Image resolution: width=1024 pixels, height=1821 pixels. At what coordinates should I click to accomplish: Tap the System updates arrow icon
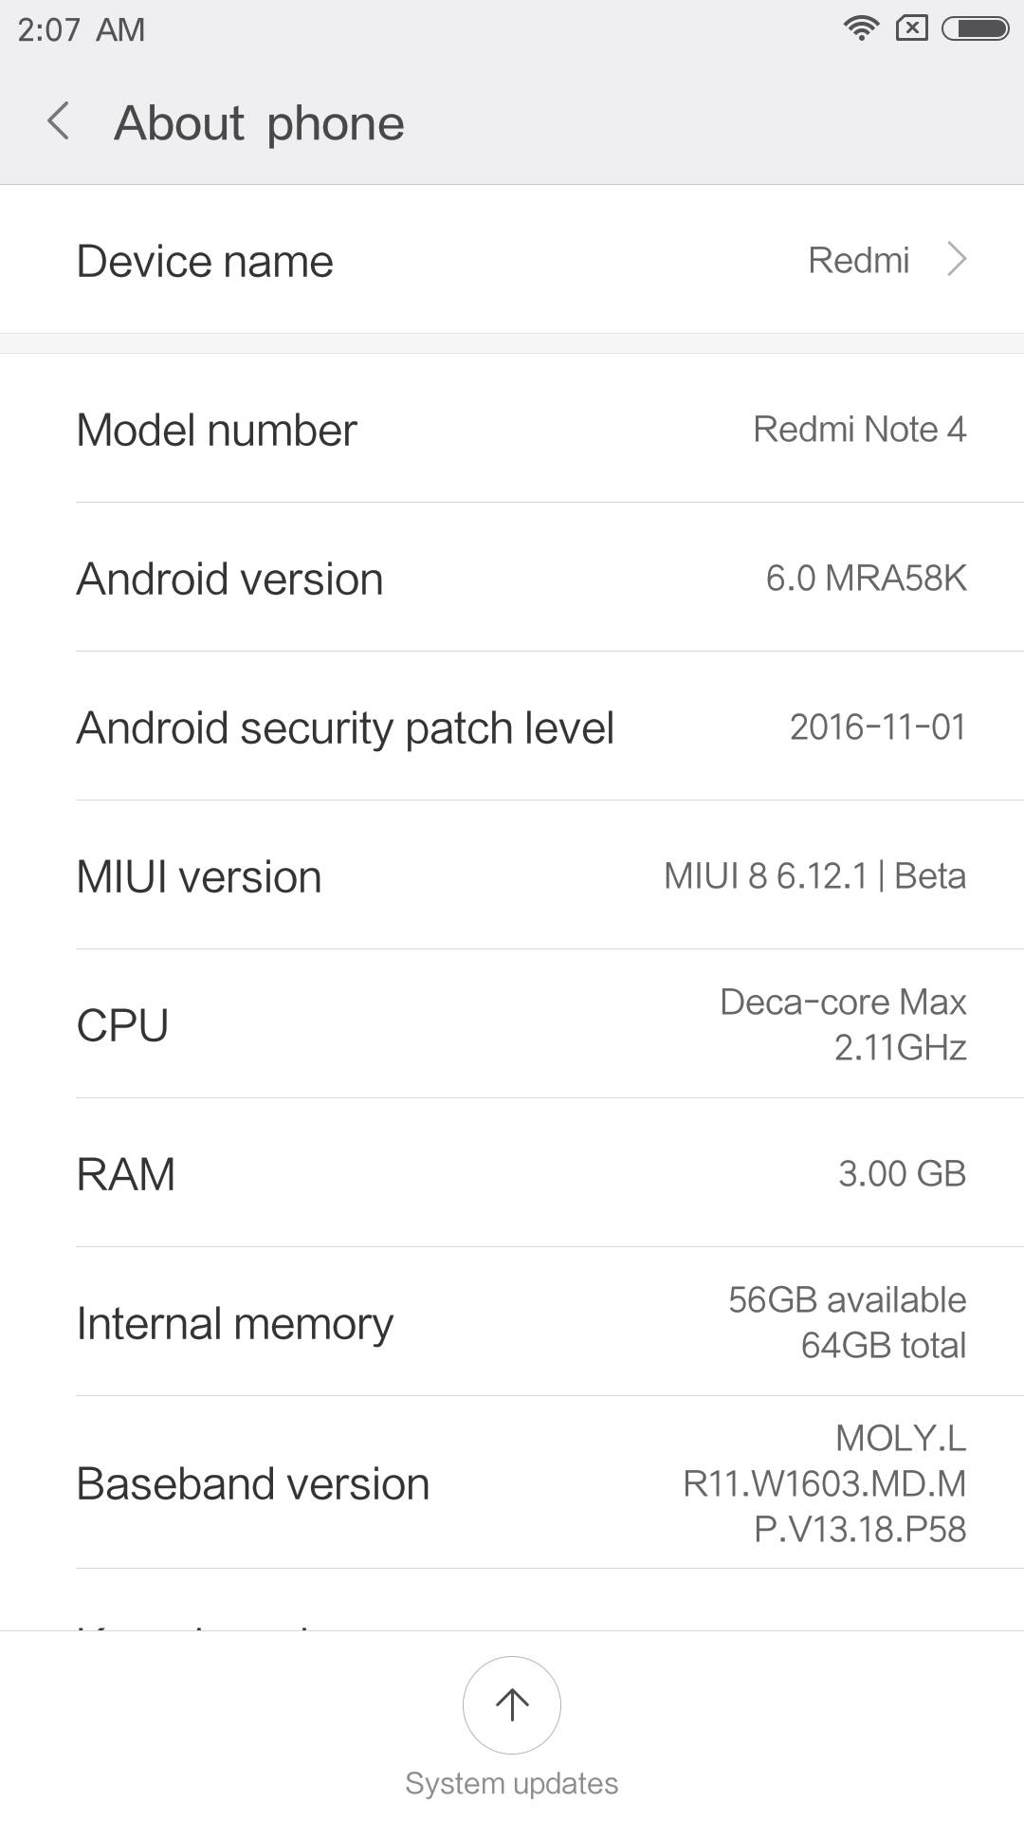(512, 1704)
